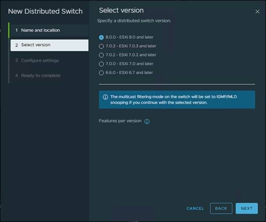
Task: Click the multicast filtering mode notice text
Action: (173, 100)
